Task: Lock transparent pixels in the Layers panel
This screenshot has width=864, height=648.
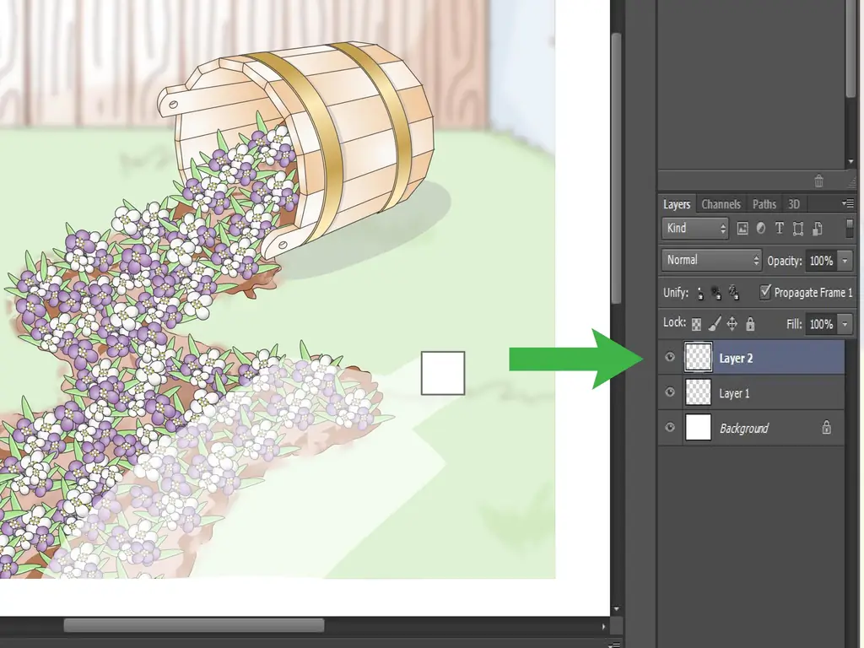Action: pos(696,324)
